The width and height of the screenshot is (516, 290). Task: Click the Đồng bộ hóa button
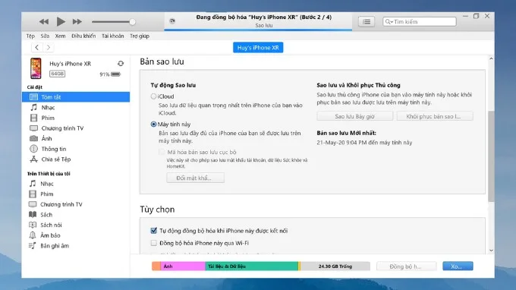click(407, 266)
